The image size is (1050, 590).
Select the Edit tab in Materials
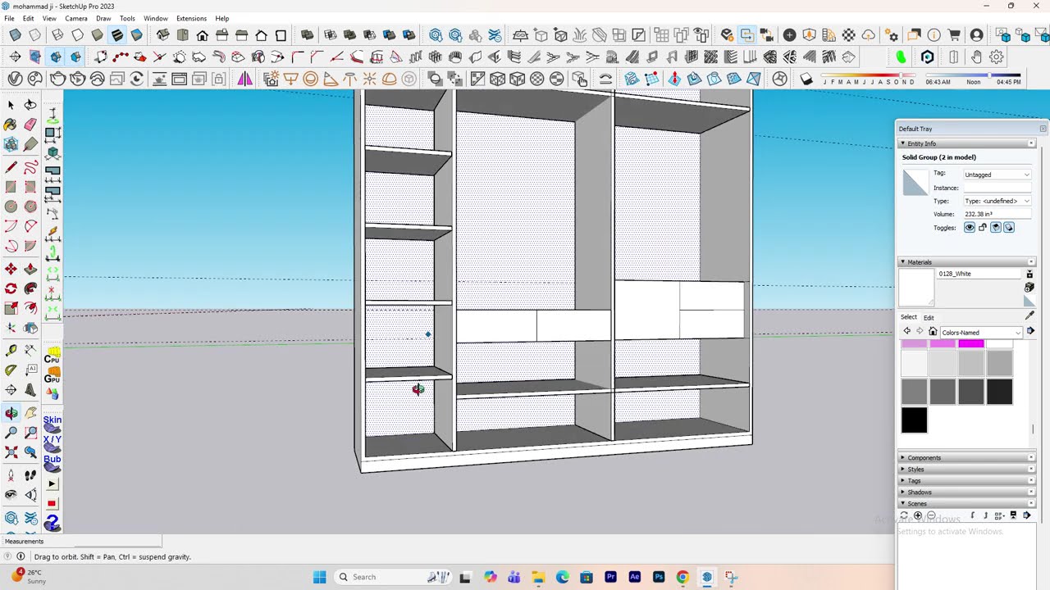click(929, 317)
